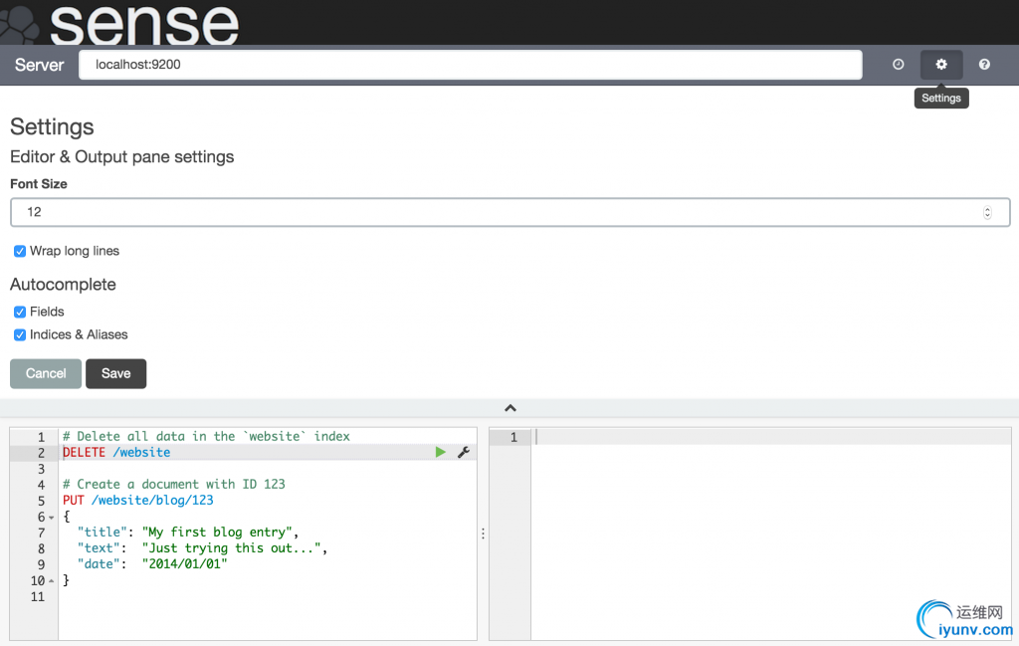Adjust Font Size stepper arrows
Screen dimensions: 1019x646
pos(987,212)
